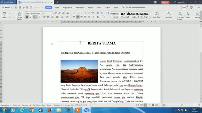
Task: Switch to the Section tab
Action: point(107,8)
